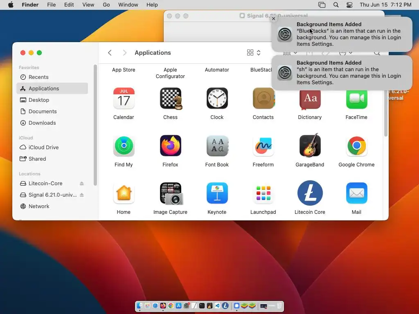This screenshot has height=314, width=419.
Task: Open the Image Capture app icon
Action: tap(171, 194)
